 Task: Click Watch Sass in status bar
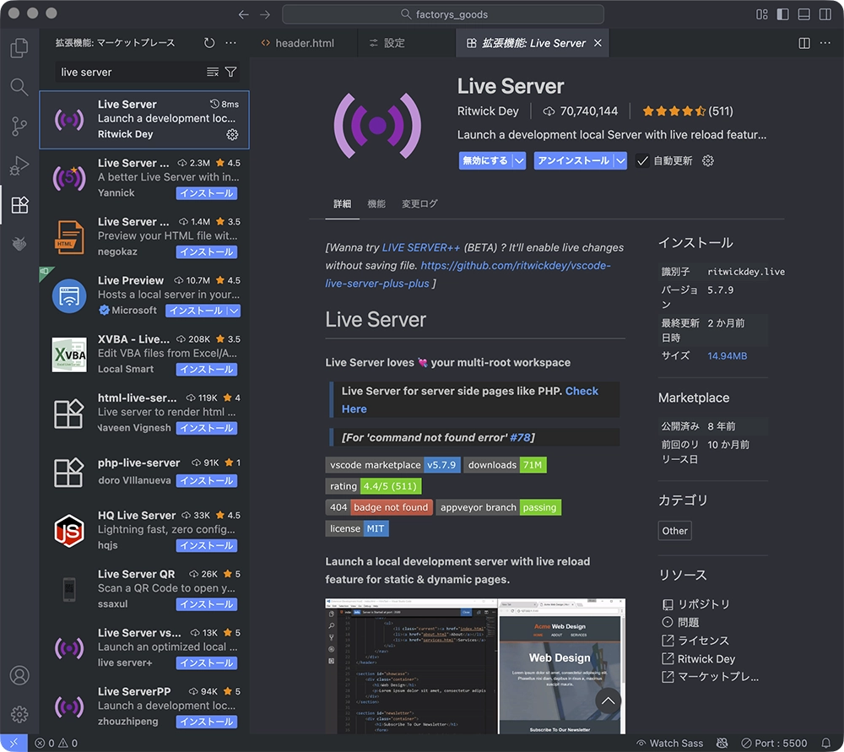tap(668, 744)
